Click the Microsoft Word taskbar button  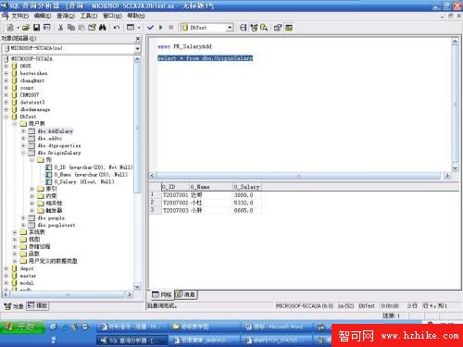(x=275, y=327)
